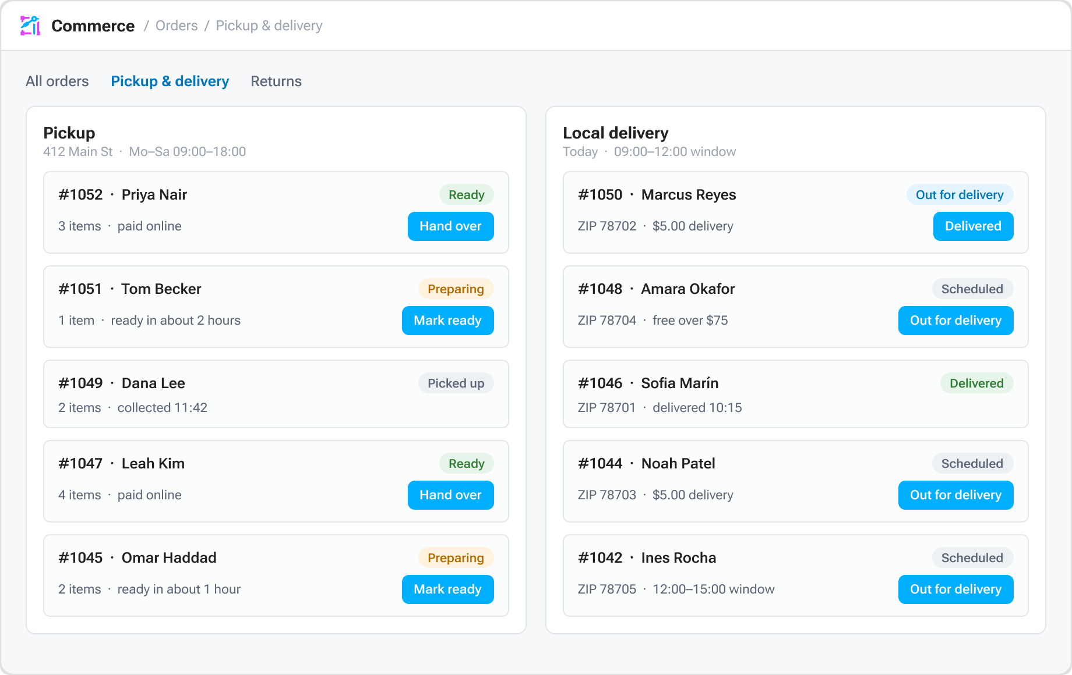Click the Commerce app logo icon
The height and width of the screenshot is (675, 1072).
point(30,26)
